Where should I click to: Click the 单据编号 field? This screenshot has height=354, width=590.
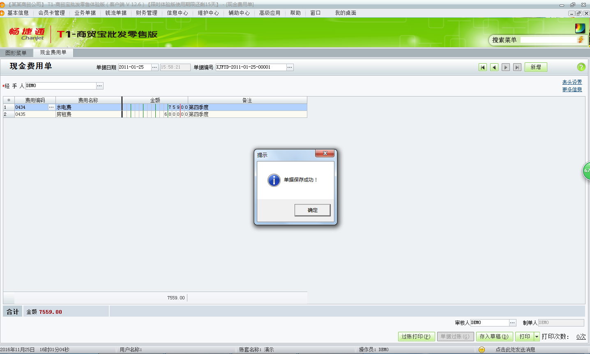click(251, 67)
